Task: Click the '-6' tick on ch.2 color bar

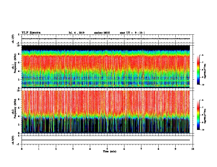Action: point(202,100)
